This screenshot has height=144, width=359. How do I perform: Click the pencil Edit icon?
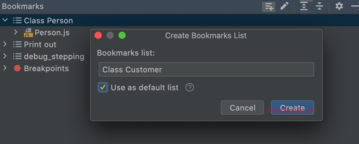click(x=285, y=6)
